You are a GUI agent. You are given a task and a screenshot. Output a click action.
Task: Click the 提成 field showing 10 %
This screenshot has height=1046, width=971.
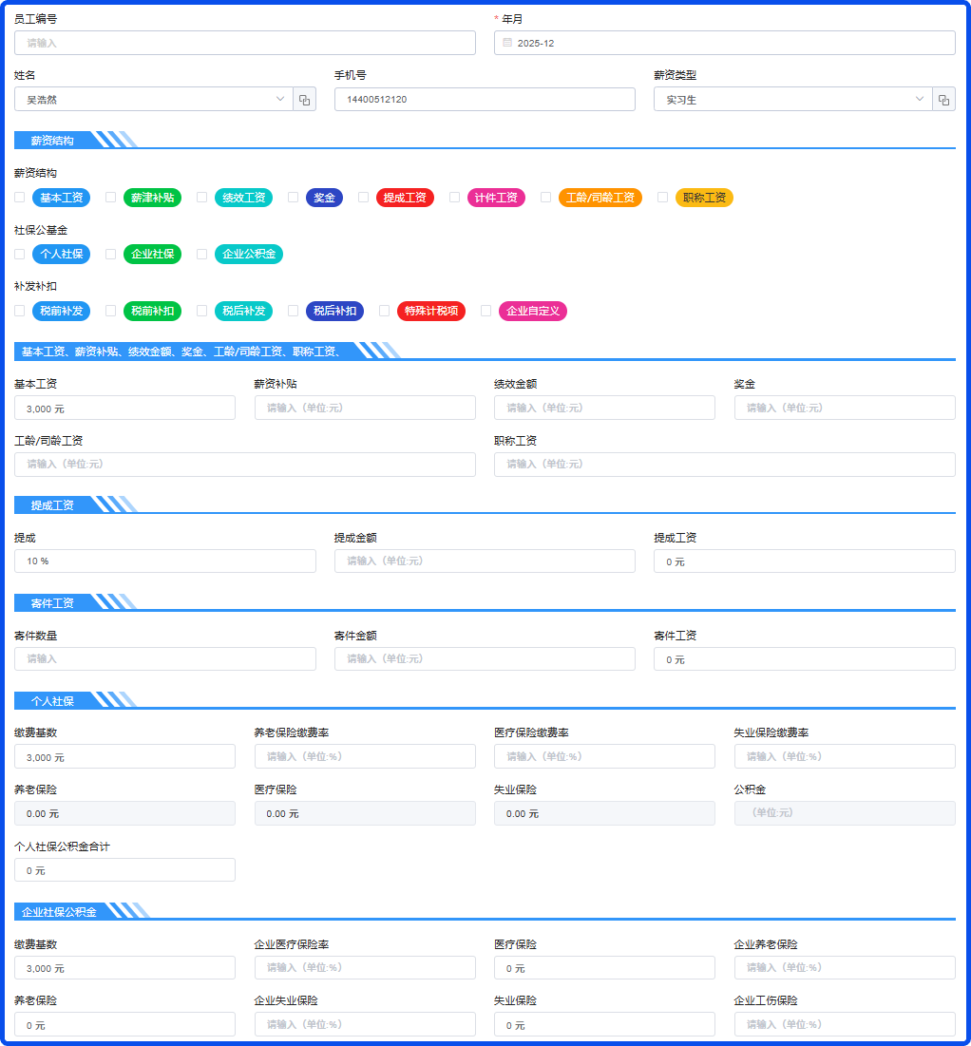164,561
